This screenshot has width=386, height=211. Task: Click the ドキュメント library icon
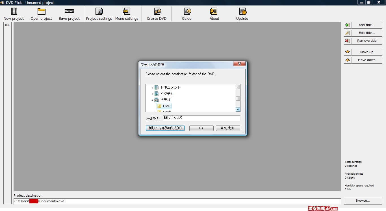157,87
